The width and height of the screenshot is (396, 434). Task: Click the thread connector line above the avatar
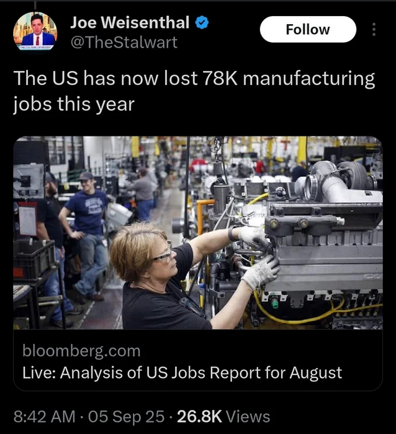pyautogui.click(x=35, y=6)
